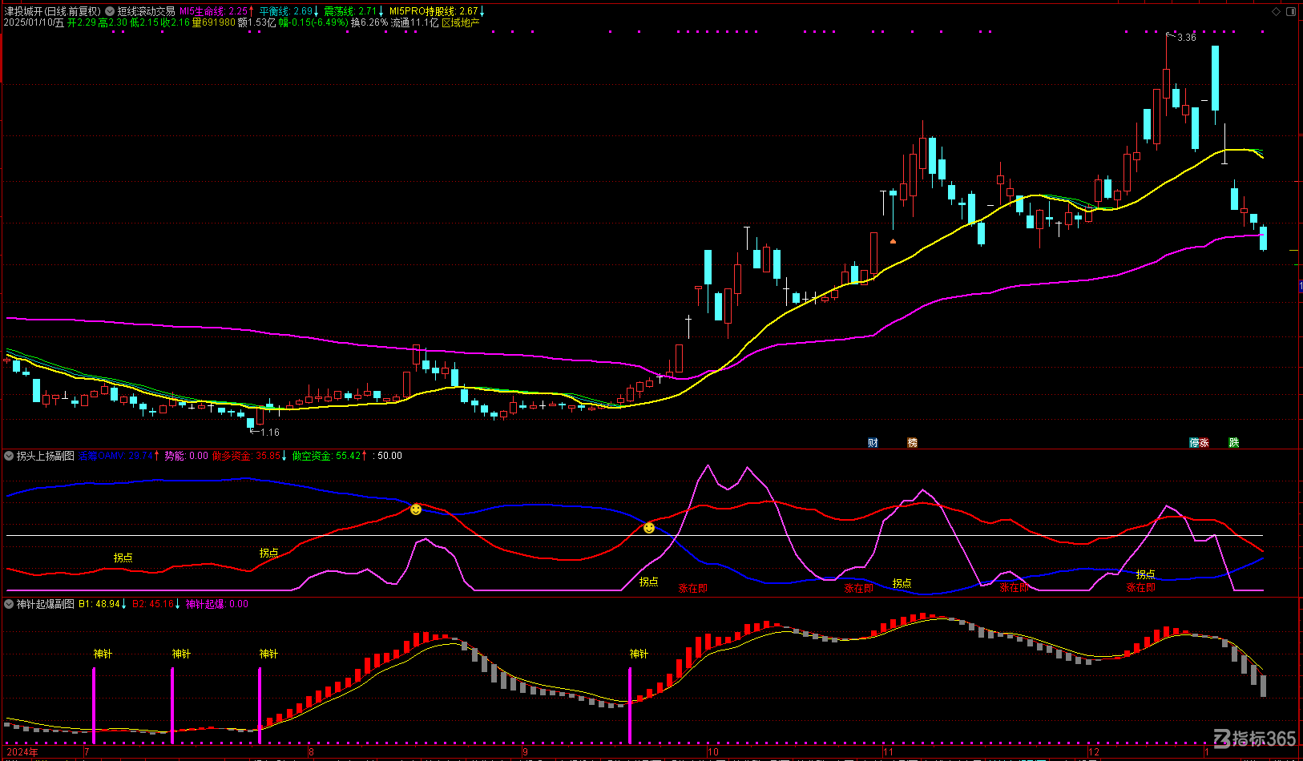1303x761 pixels.
Task: Open the 神针起爆副图 indicator dropdown arrow
Action: point(9,604)
